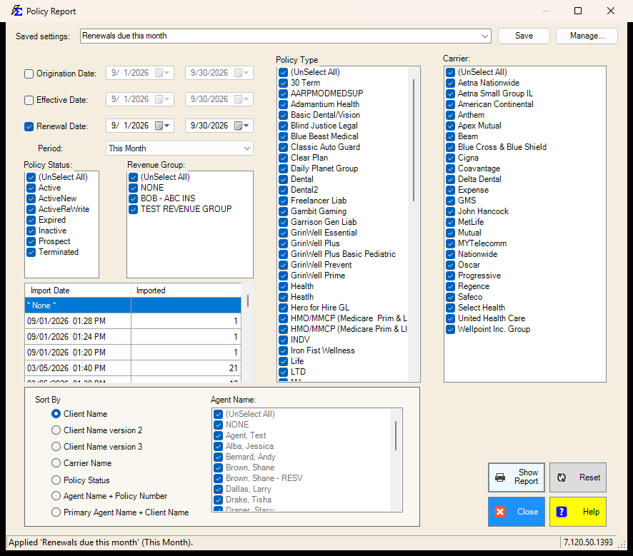Image resolution: width=633 pixels, height=556 pixels.
Task: Close the Policy Report window via title bar X
Action: (x=610, y=11)
